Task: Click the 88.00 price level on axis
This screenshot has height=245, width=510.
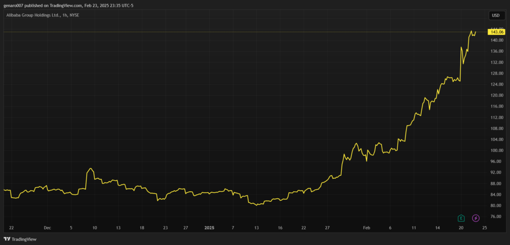Action: 495,184
